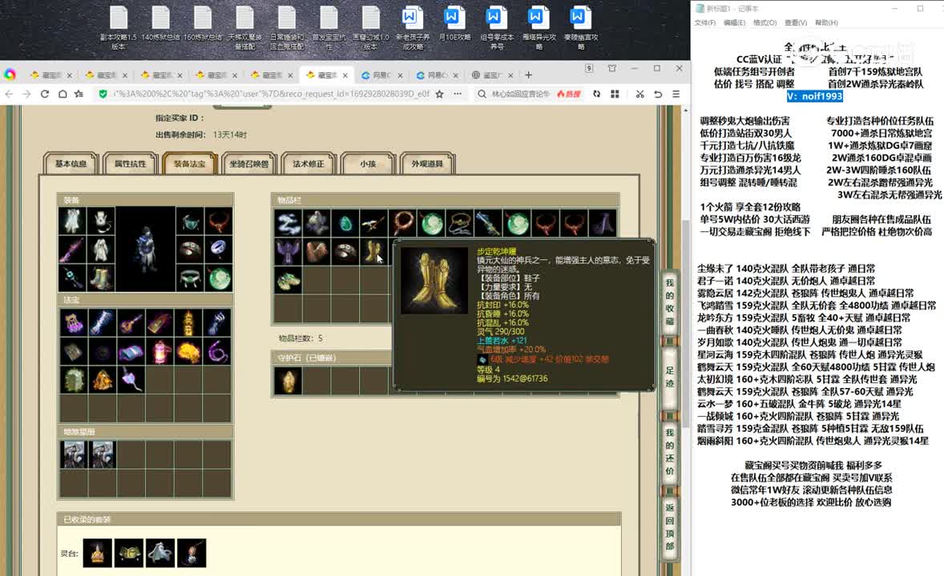Switch to 外观道具 tab

(427, 163)
